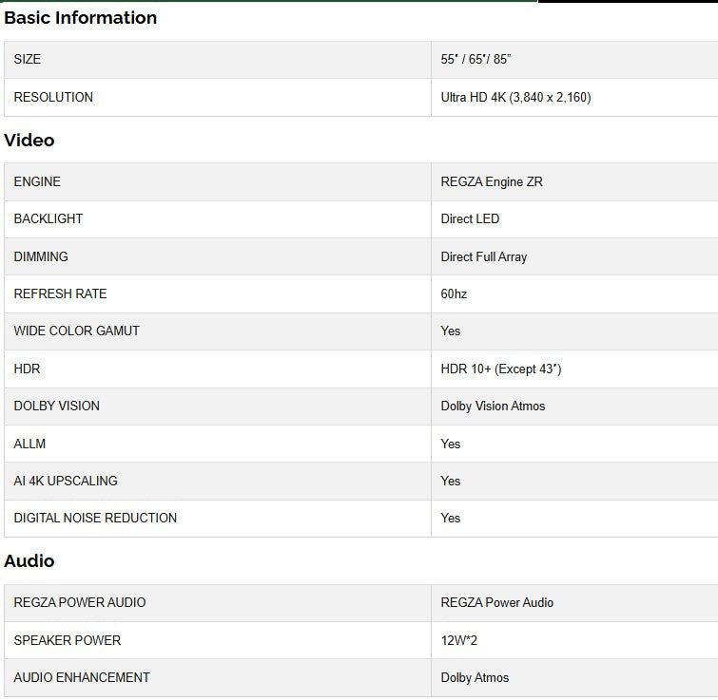Click the Basic Information section heading
Screen dimensions: 718x700
[x=81, y=18]
